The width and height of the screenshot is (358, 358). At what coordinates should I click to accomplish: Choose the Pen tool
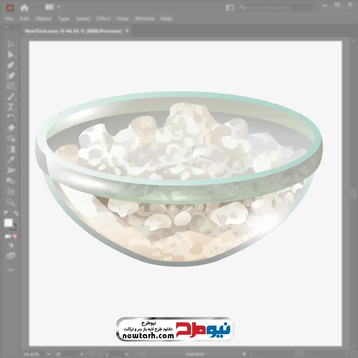pos(11,65)
